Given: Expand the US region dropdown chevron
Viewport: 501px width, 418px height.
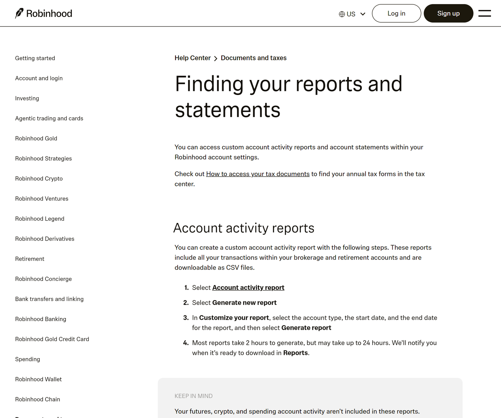Looking at the screenshot, I should [363, 14].
